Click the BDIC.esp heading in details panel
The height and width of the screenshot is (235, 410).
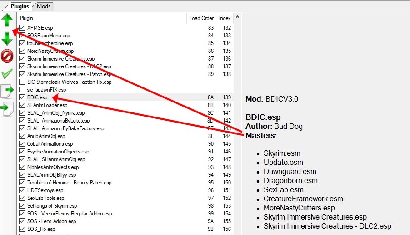(x=263, y=117)
